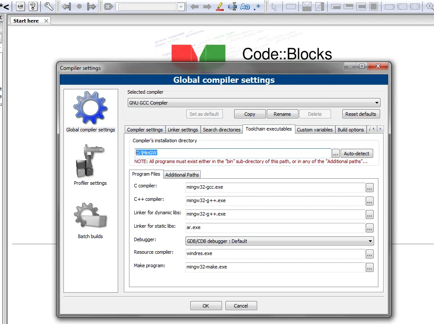434x324 pixels.
Task: Toggle the match case Aa icon
Action: [x=245, y=7]
